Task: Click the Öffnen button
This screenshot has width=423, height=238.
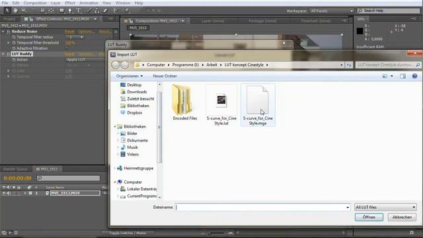Action: [x=369, y=218]
